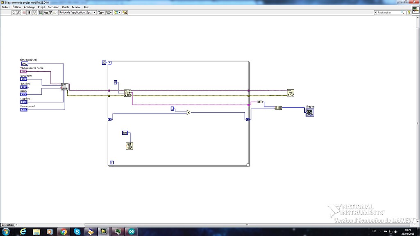This screenshot has height=236, width=420.
Task: Select the VISA Configure Serial Port node
Action: point(64,86)
